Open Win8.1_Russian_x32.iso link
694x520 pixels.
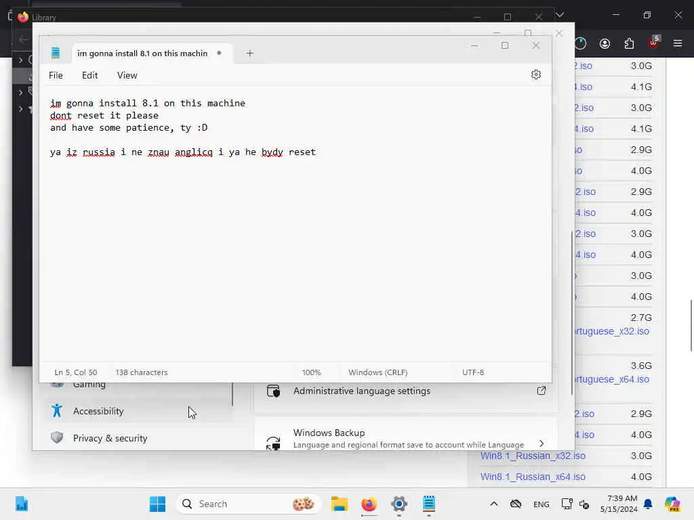[x=533, y=456]
